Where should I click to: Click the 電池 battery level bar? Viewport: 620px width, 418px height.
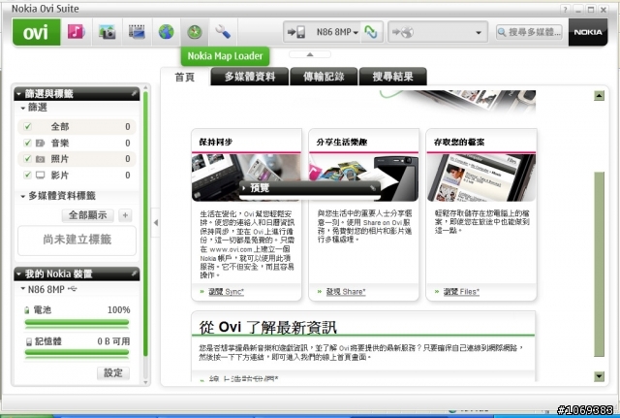(77, 323)
